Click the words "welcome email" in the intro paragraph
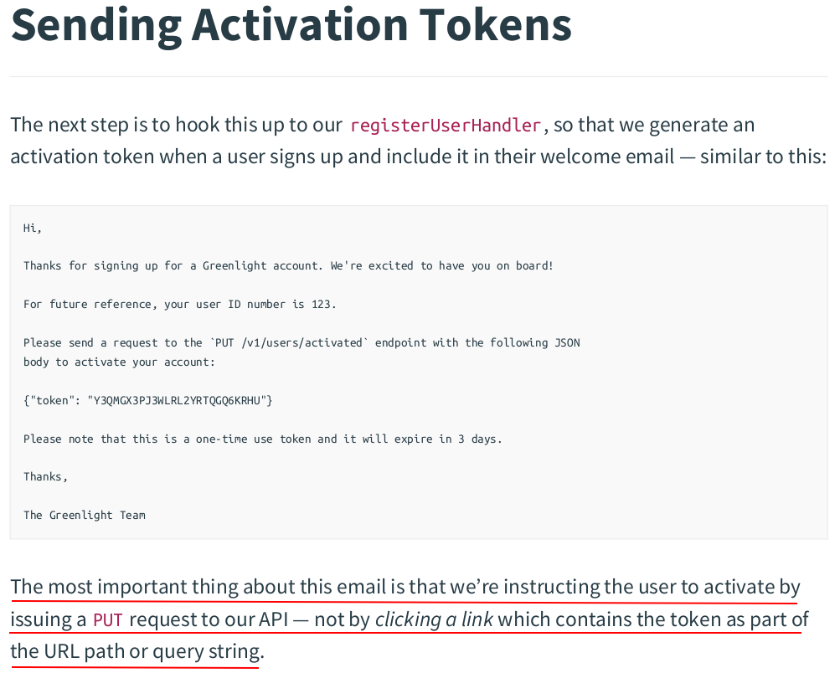The height and width of the screenshot is (673, 840). [x=619, y=157]
